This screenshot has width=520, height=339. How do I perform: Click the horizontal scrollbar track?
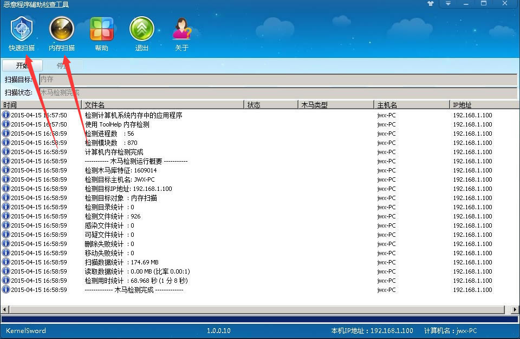[257, 310]
